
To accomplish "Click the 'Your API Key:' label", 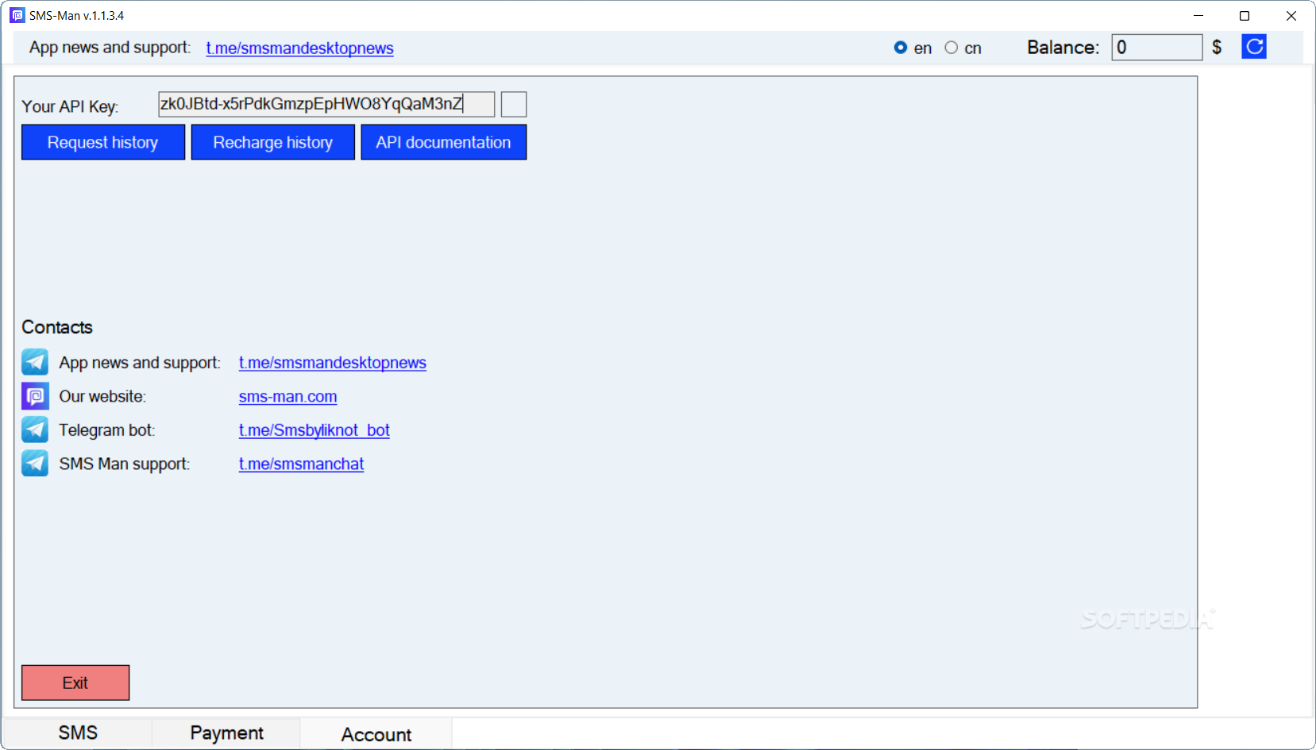I will tap(70, 106).
